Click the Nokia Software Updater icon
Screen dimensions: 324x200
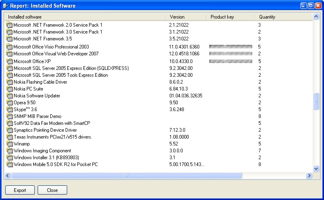point(9,96)
